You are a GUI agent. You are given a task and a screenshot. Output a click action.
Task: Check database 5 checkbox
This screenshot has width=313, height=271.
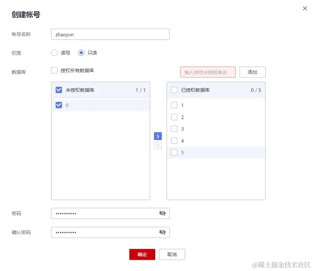click(x=174, y=152)
